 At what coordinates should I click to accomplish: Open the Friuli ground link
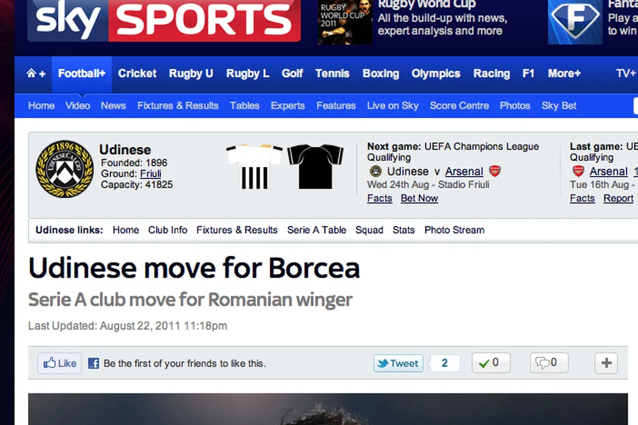pos(151,174)
